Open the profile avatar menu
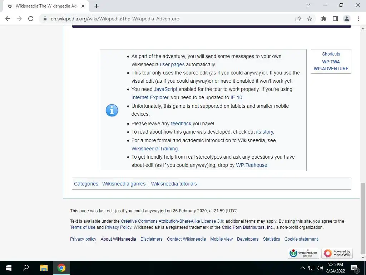This screenshot has width=366, height=275. click(347, 19)
